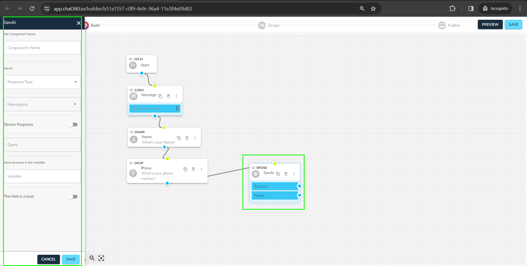
Task: Open Message node more options menu
Action: (x=176, y=96)
